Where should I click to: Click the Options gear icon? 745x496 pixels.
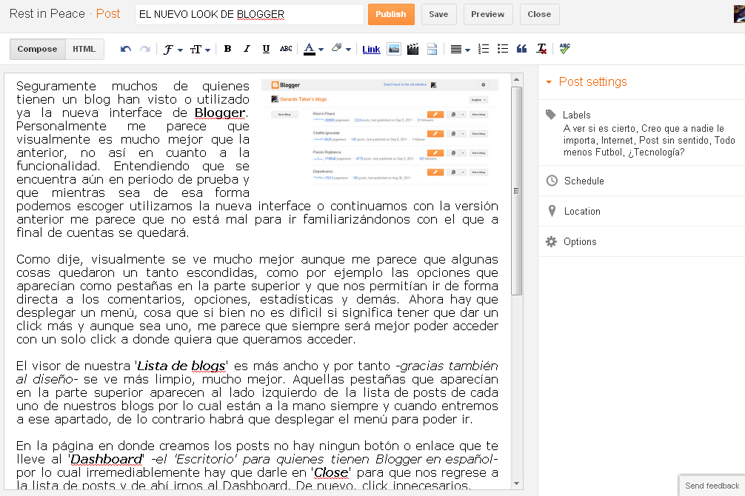pos(551,241)
